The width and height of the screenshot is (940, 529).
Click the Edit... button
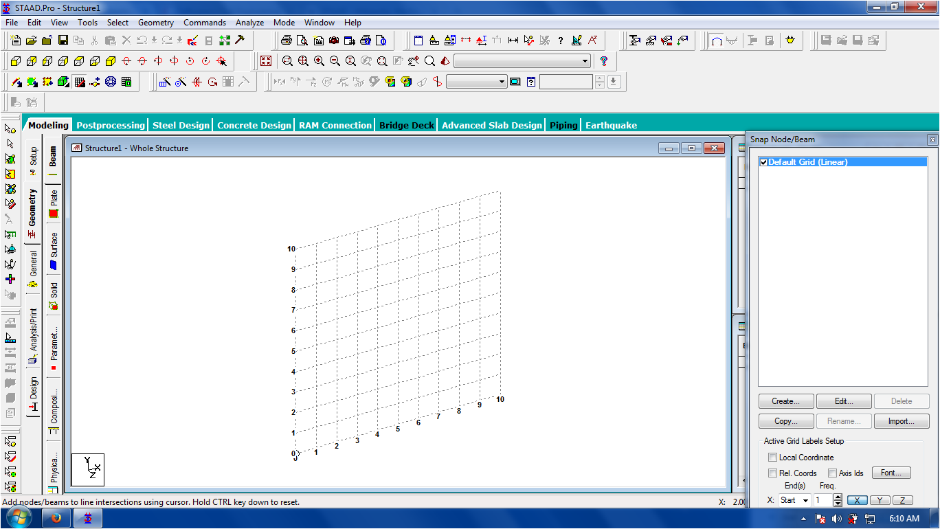[x=844, y=401]
